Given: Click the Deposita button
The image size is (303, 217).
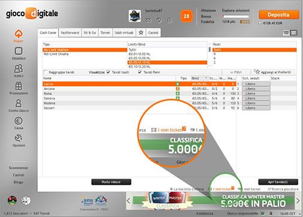Looking at the screenshot, I should [279, 15].
